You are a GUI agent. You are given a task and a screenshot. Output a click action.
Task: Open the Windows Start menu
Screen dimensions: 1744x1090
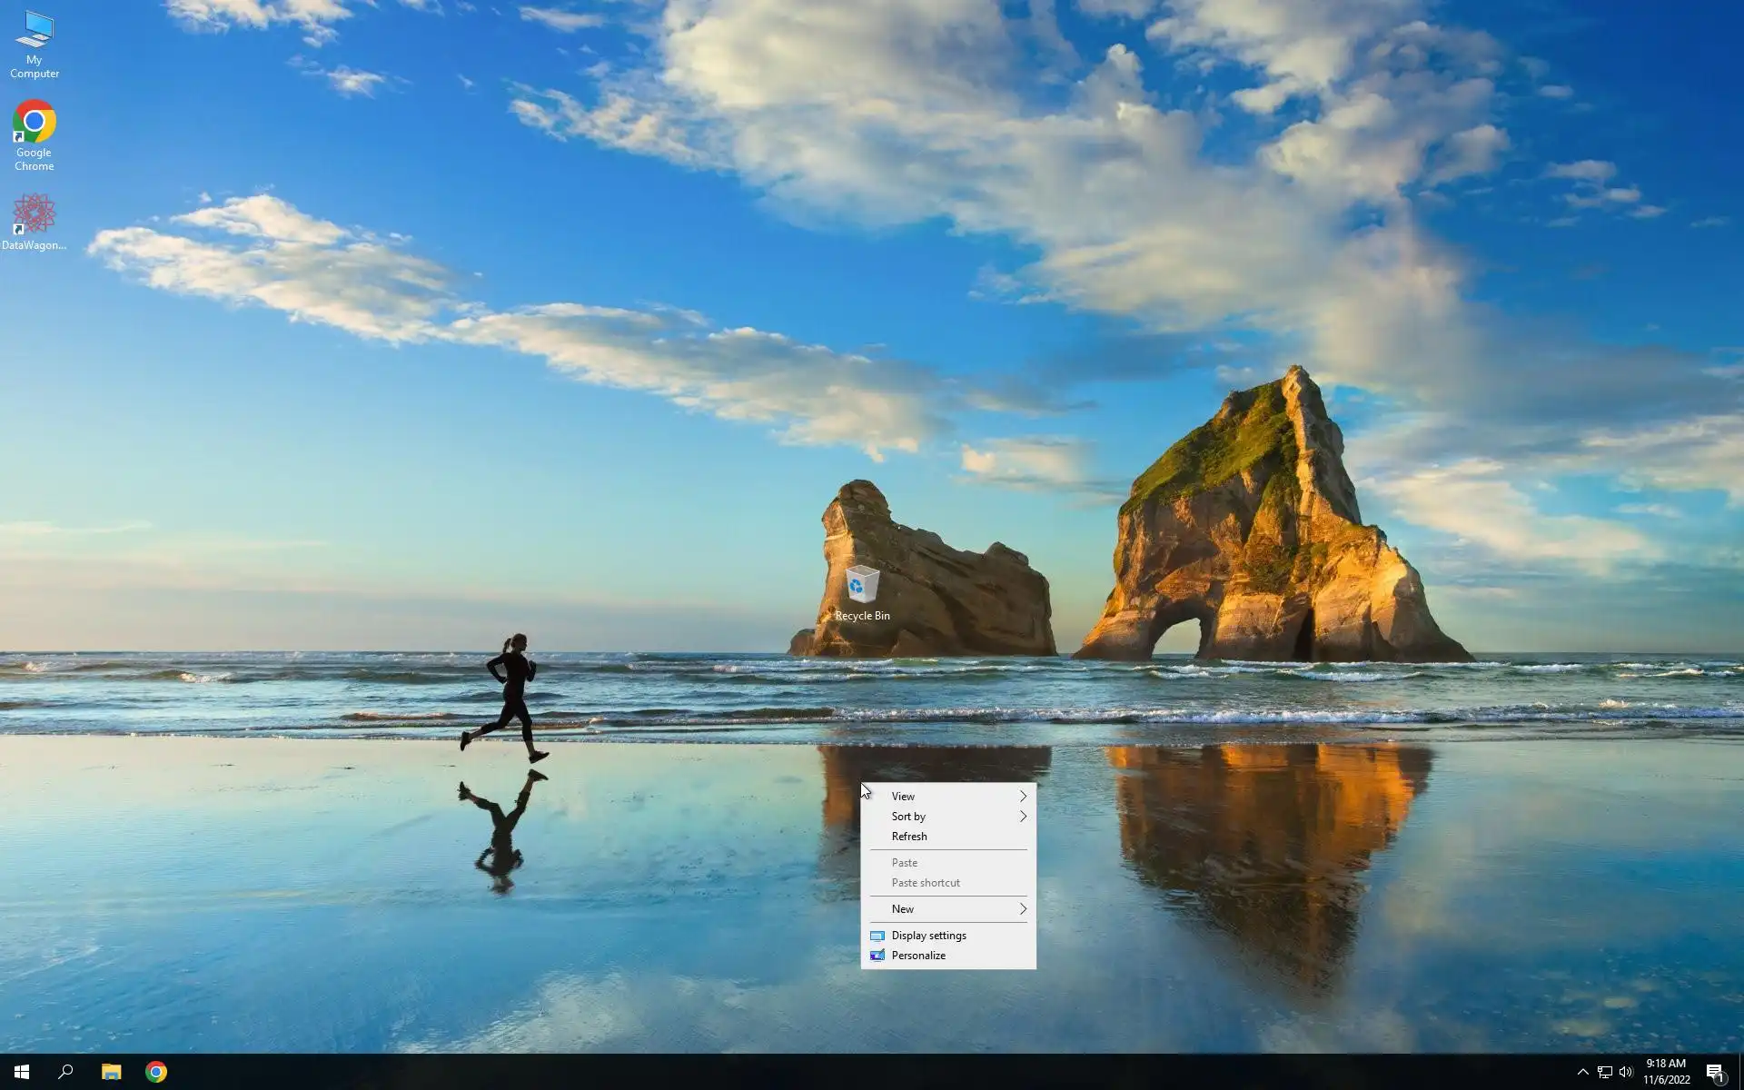pyautogui.click(x=22, y=1072)
